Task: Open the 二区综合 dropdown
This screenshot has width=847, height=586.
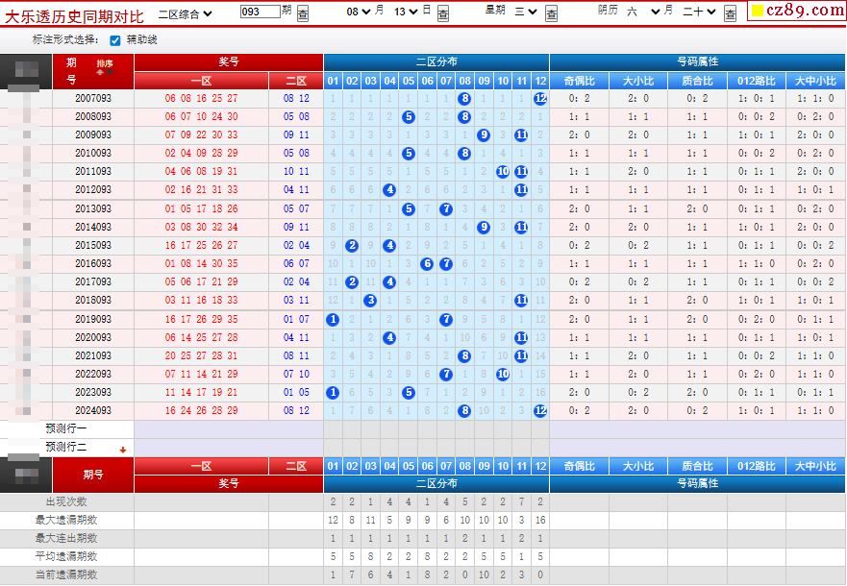Action: [x=186, y=14]
